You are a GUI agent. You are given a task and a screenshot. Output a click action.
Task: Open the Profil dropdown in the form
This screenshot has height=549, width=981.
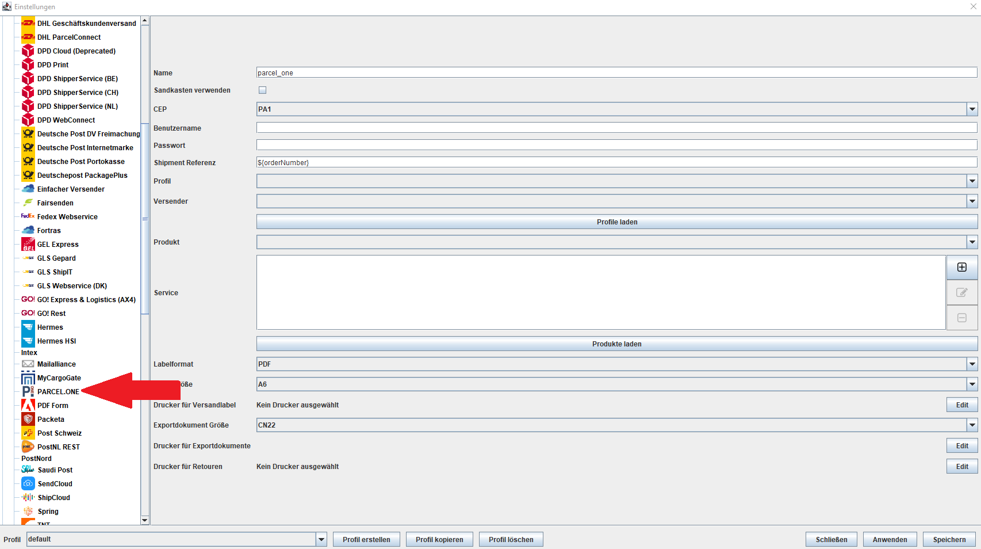(617, 181)
